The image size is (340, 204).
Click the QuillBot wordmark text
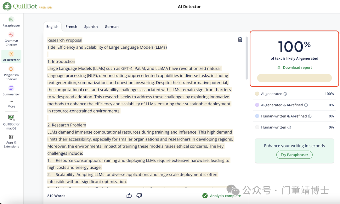point(25,6)
